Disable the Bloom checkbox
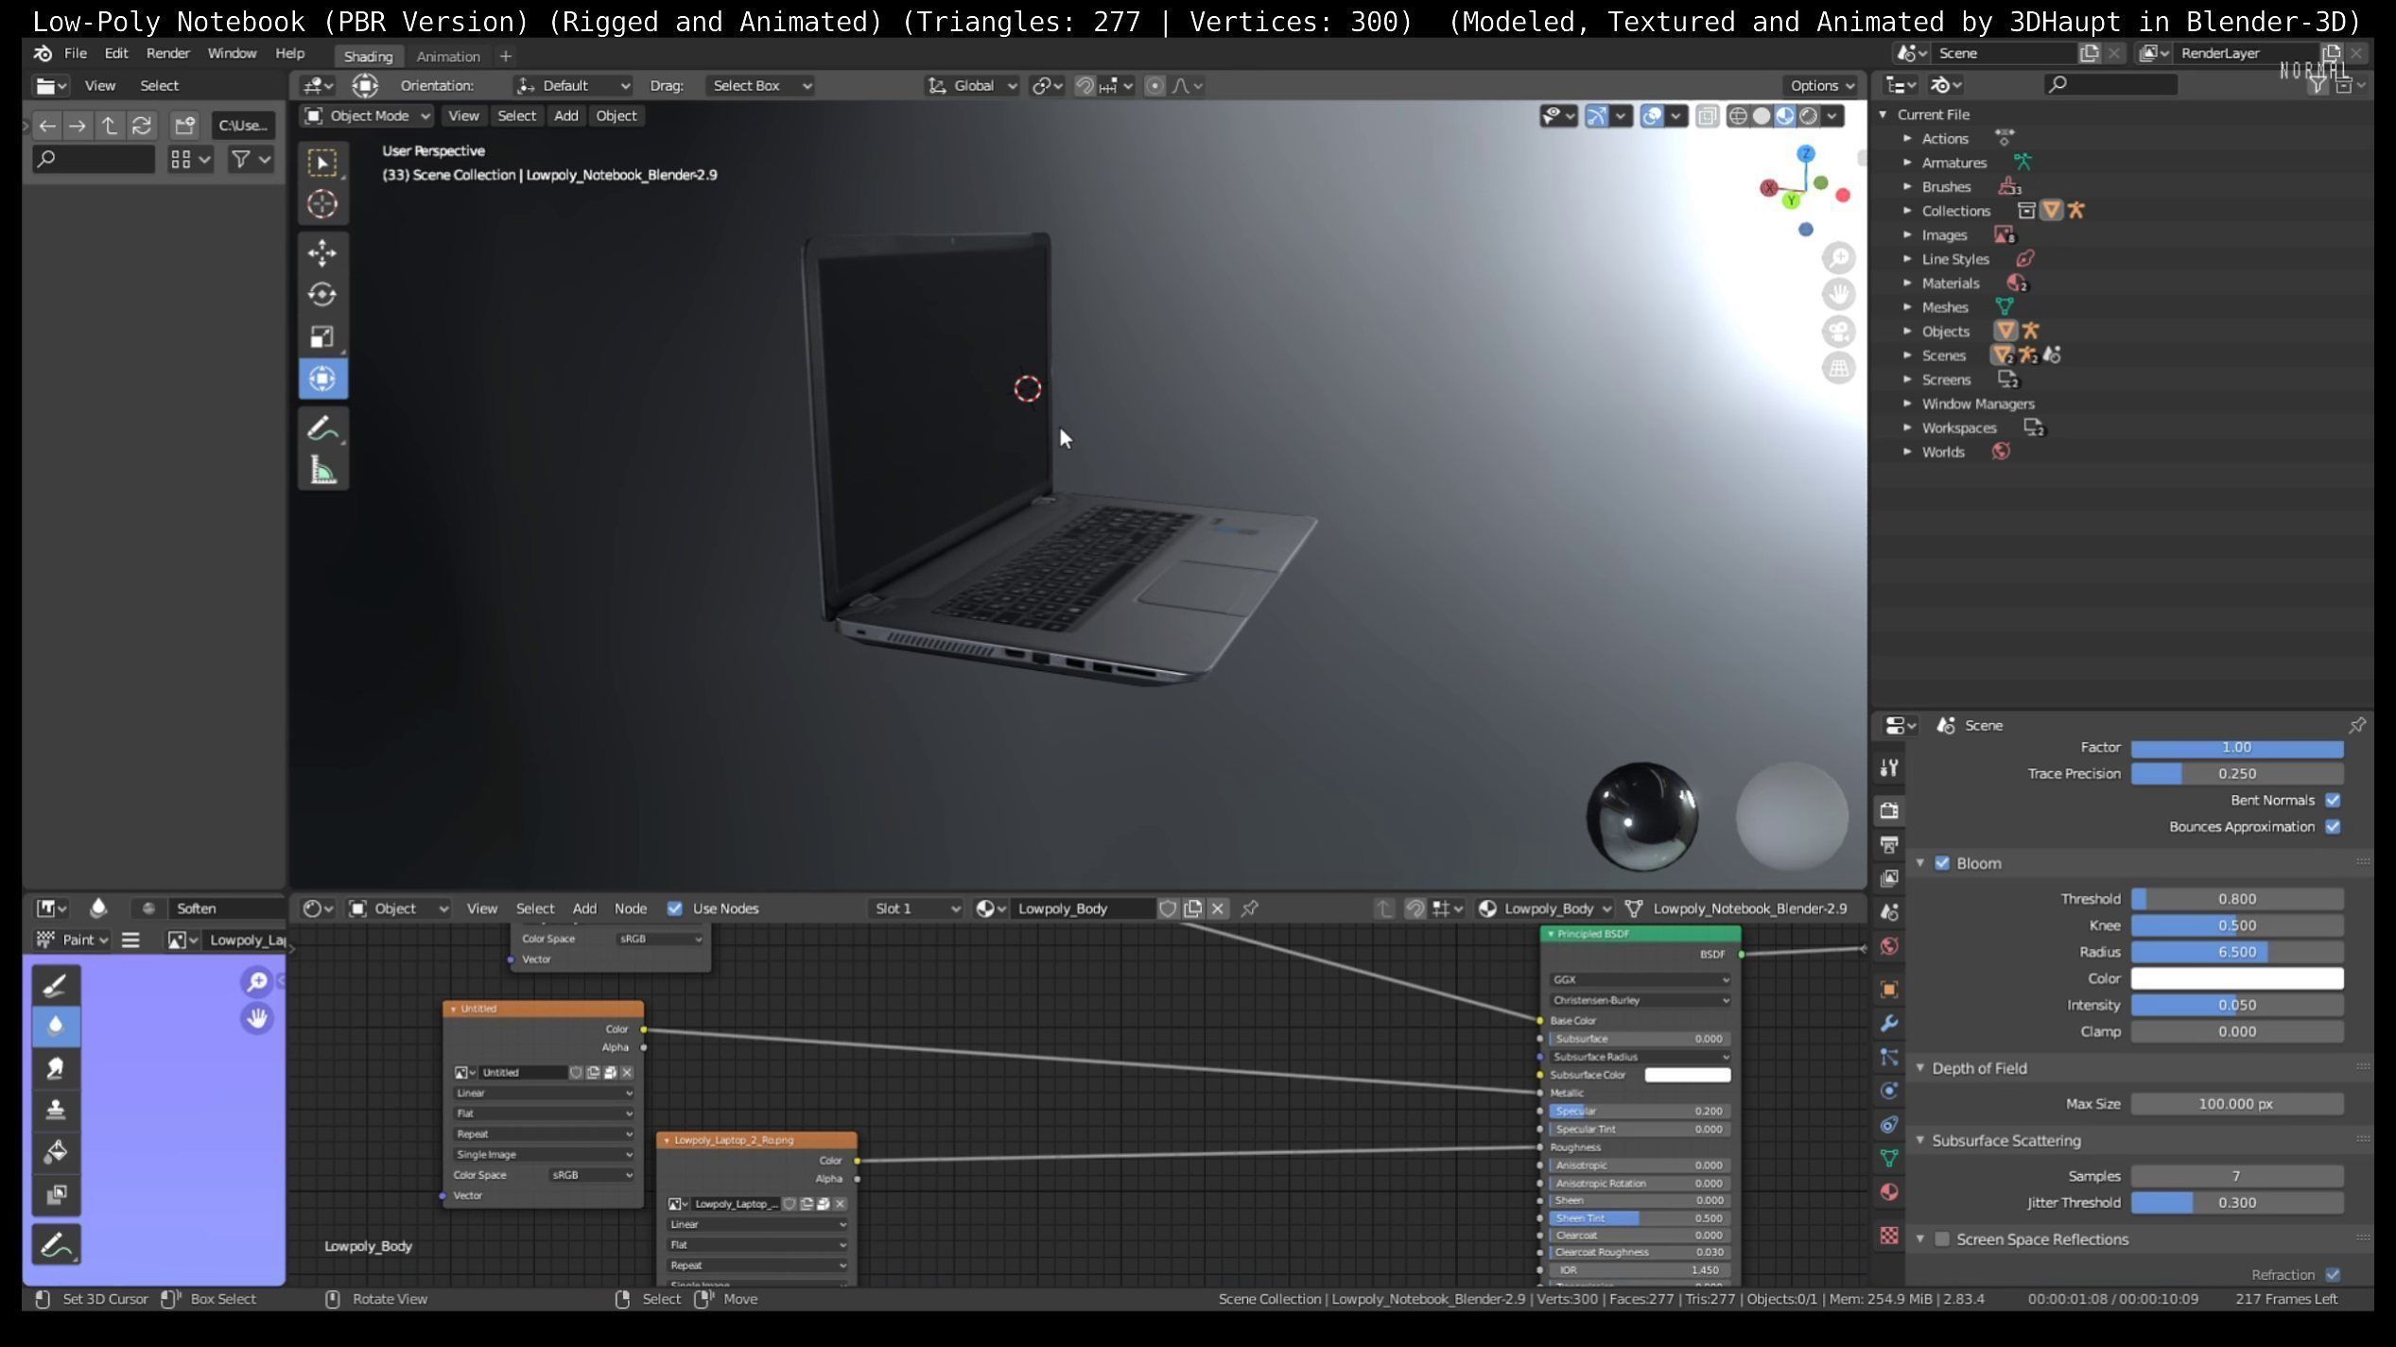 pos(1942,863)
